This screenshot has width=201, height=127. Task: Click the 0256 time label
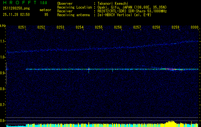point(118,28)
